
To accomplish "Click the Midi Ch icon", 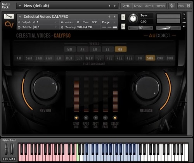I will pyautogui.click(x=19, y=27).
